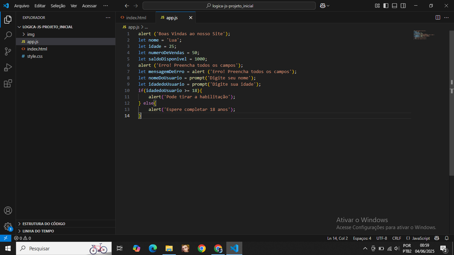This screenshot has height=255, width=454.
Task: Open the Acessar menu
Action: [x=89, y=6]
